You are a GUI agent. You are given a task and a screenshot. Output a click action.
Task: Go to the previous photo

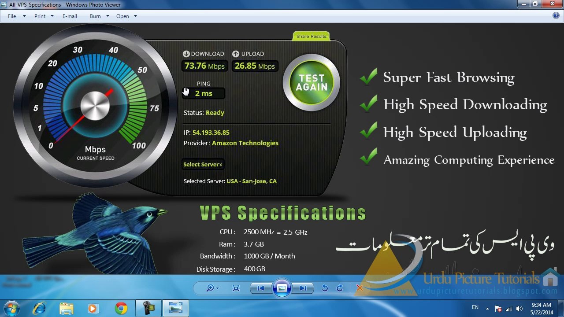pyautogui.click(x=260, y=288)
